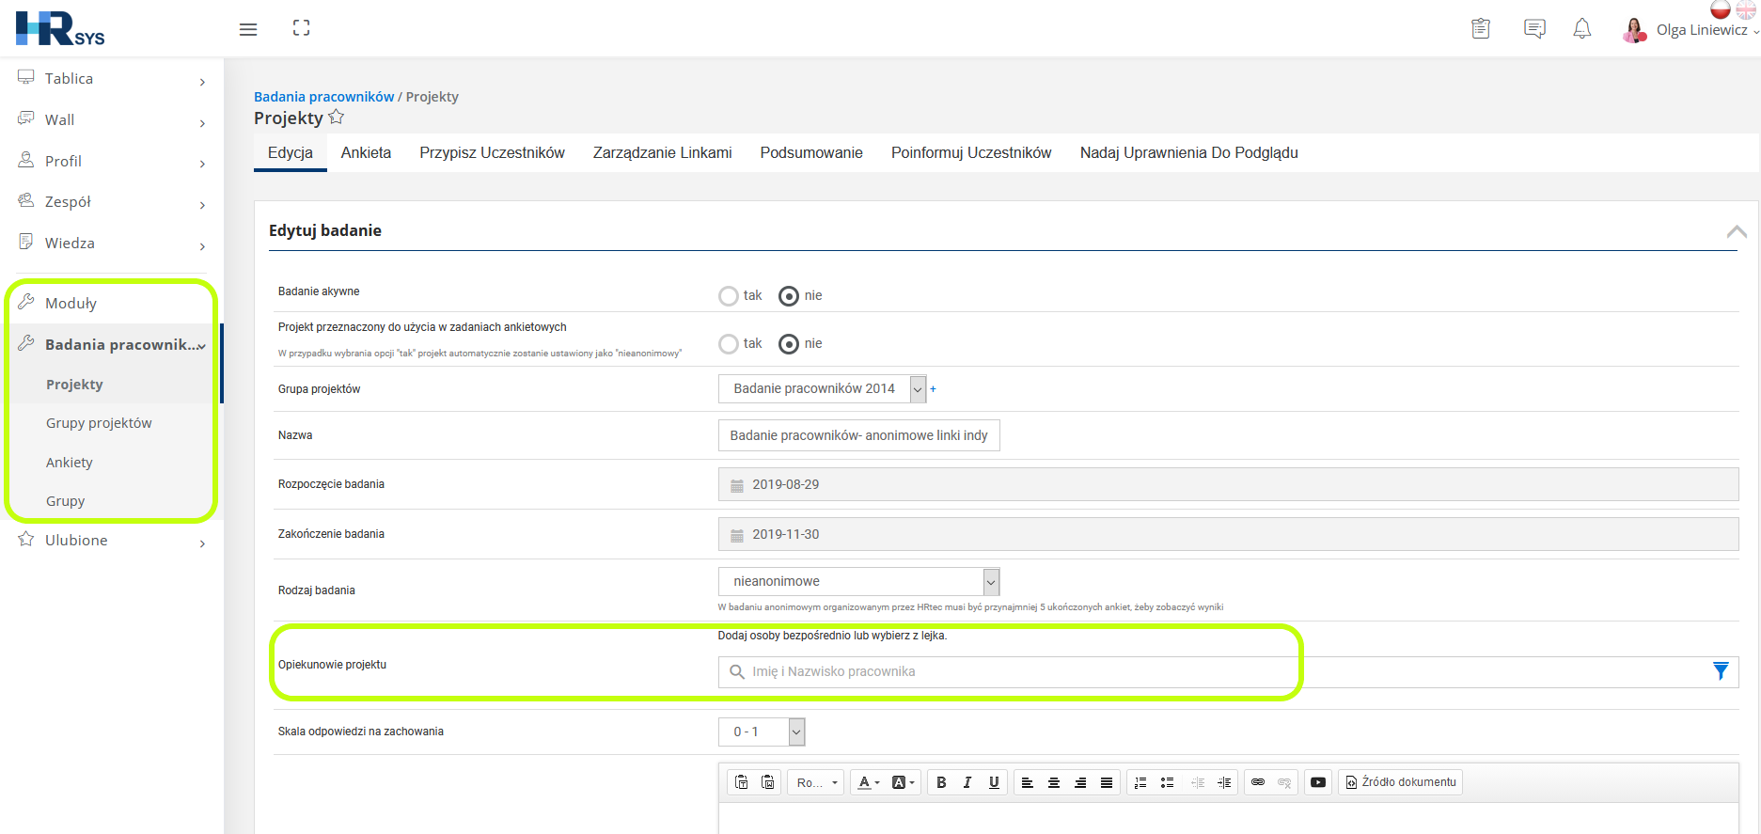Switch to Nadaj Uprawnienia Do Podglądu tab
Viewport: 1761px width, 834px height.
pos(1188,152)
